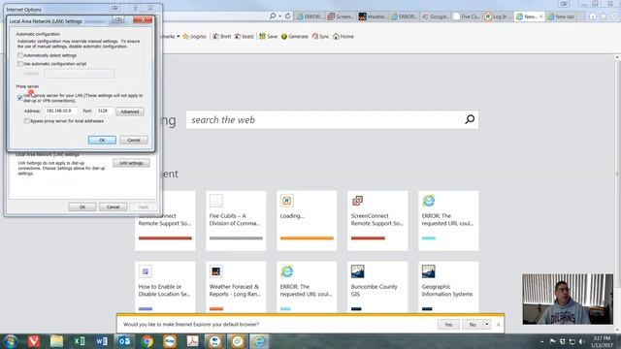Enable Automatically detect settings checkbox
This screenshot has height=349, width=621.
[x=20, y=55]
